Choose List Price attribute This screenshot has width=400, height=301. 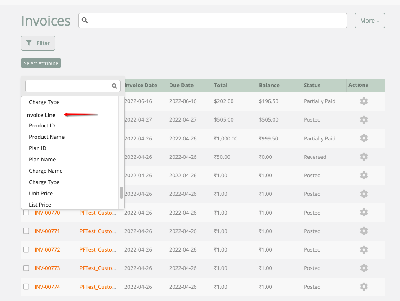click(x=40, y=205)
